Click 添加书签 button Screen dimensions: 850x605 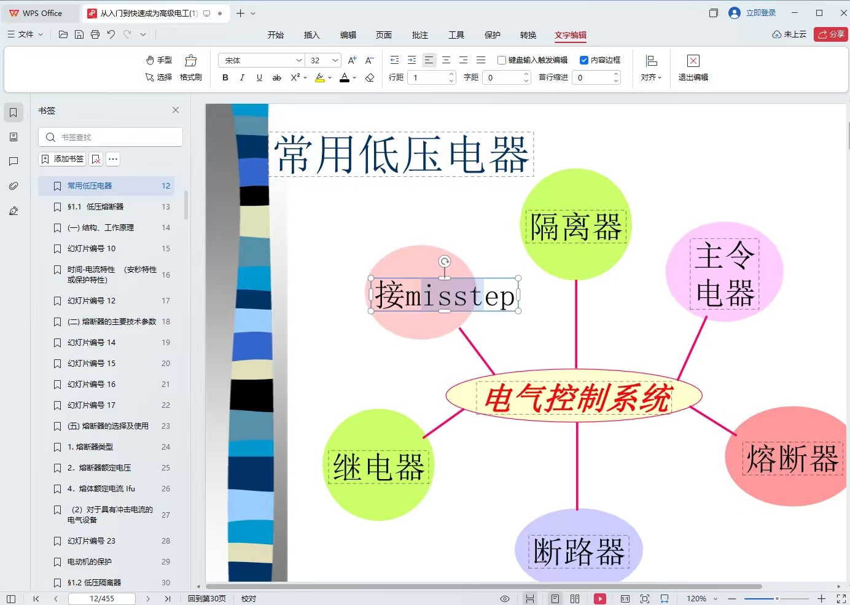[x=63, y=159]
